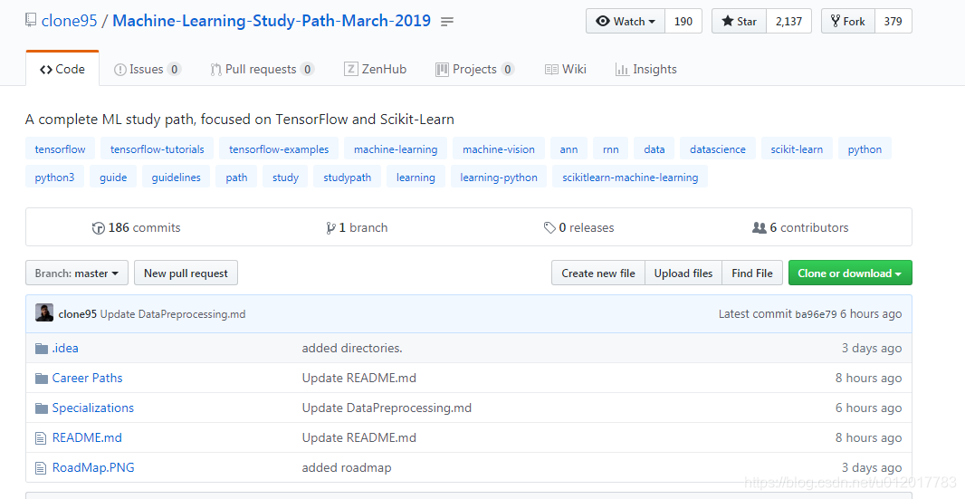Open the Watch dropdown button
The width and height of the screenshot is (965, 499).
pos(626,21)
